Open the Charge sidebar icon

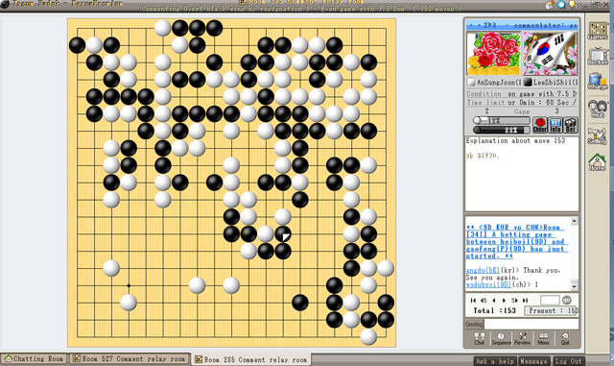[598, 82]
